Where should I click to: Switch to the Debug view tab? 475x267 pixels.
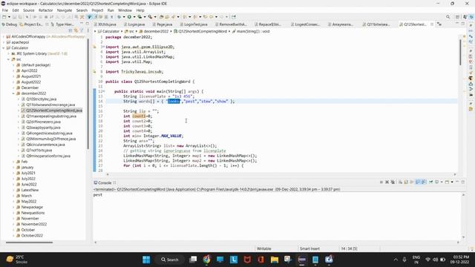click(10, 24)
